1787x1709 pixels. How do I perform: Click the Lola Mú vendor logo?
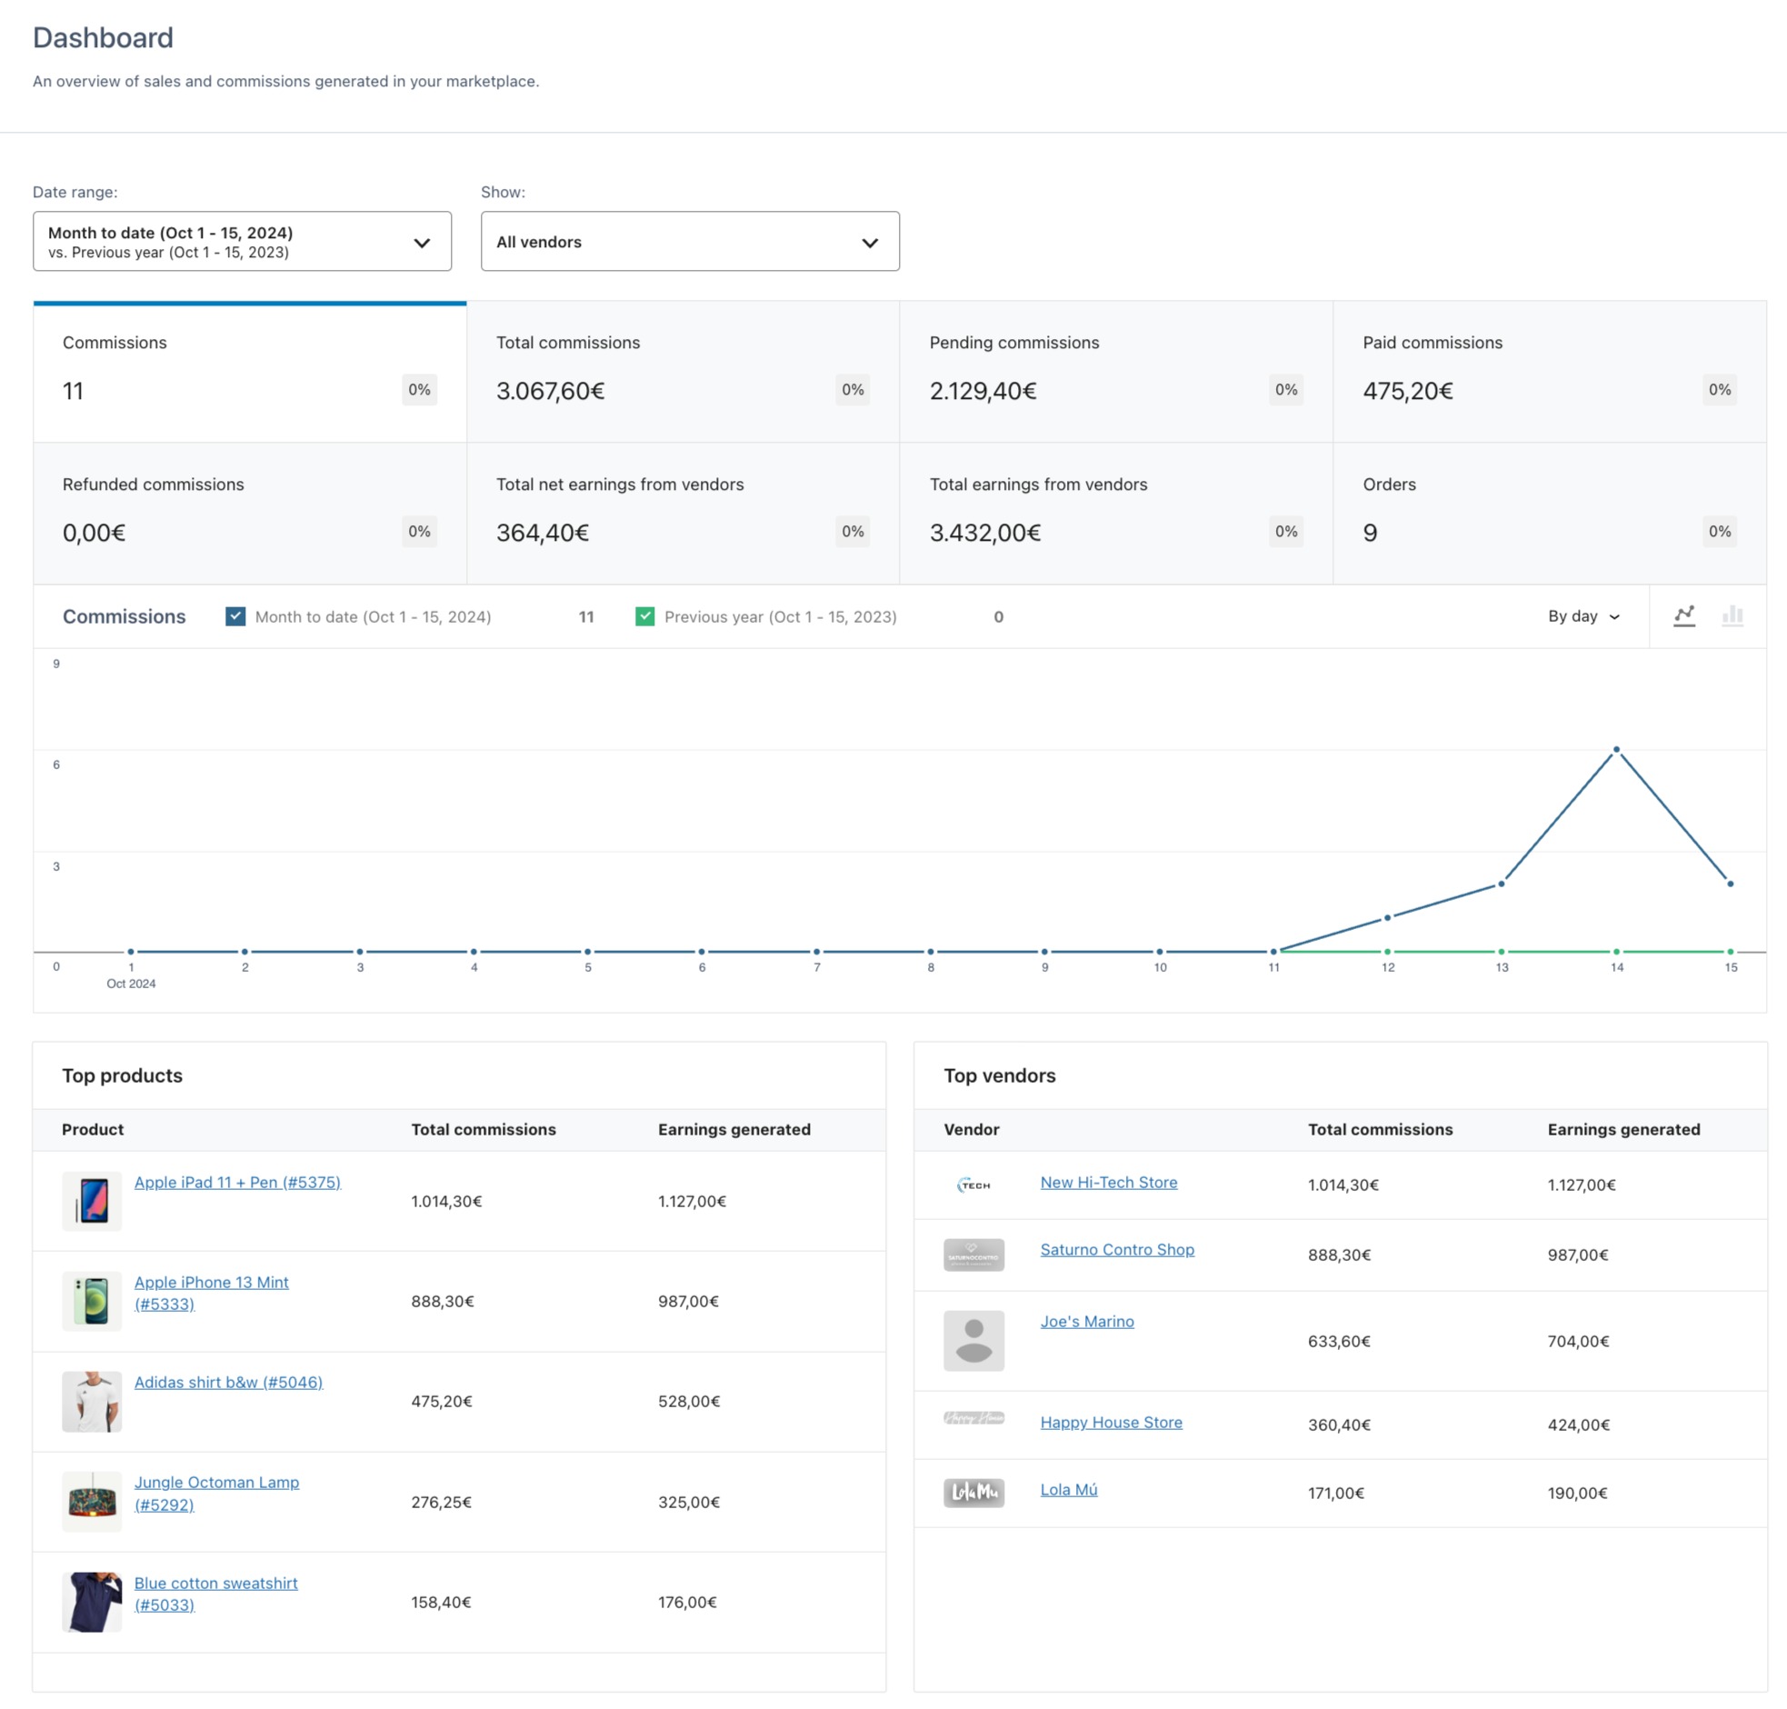(x=973, y=1492)
